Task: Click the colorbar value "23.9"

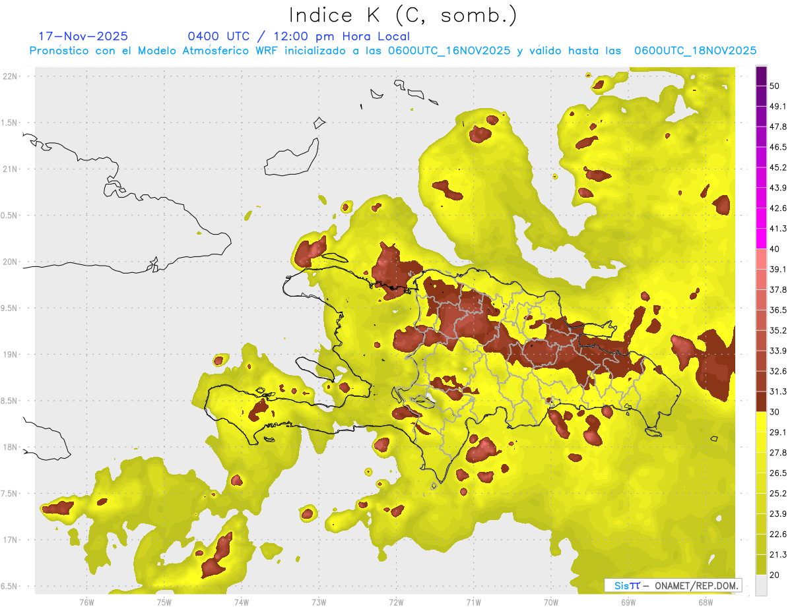Action: point(778,513)
